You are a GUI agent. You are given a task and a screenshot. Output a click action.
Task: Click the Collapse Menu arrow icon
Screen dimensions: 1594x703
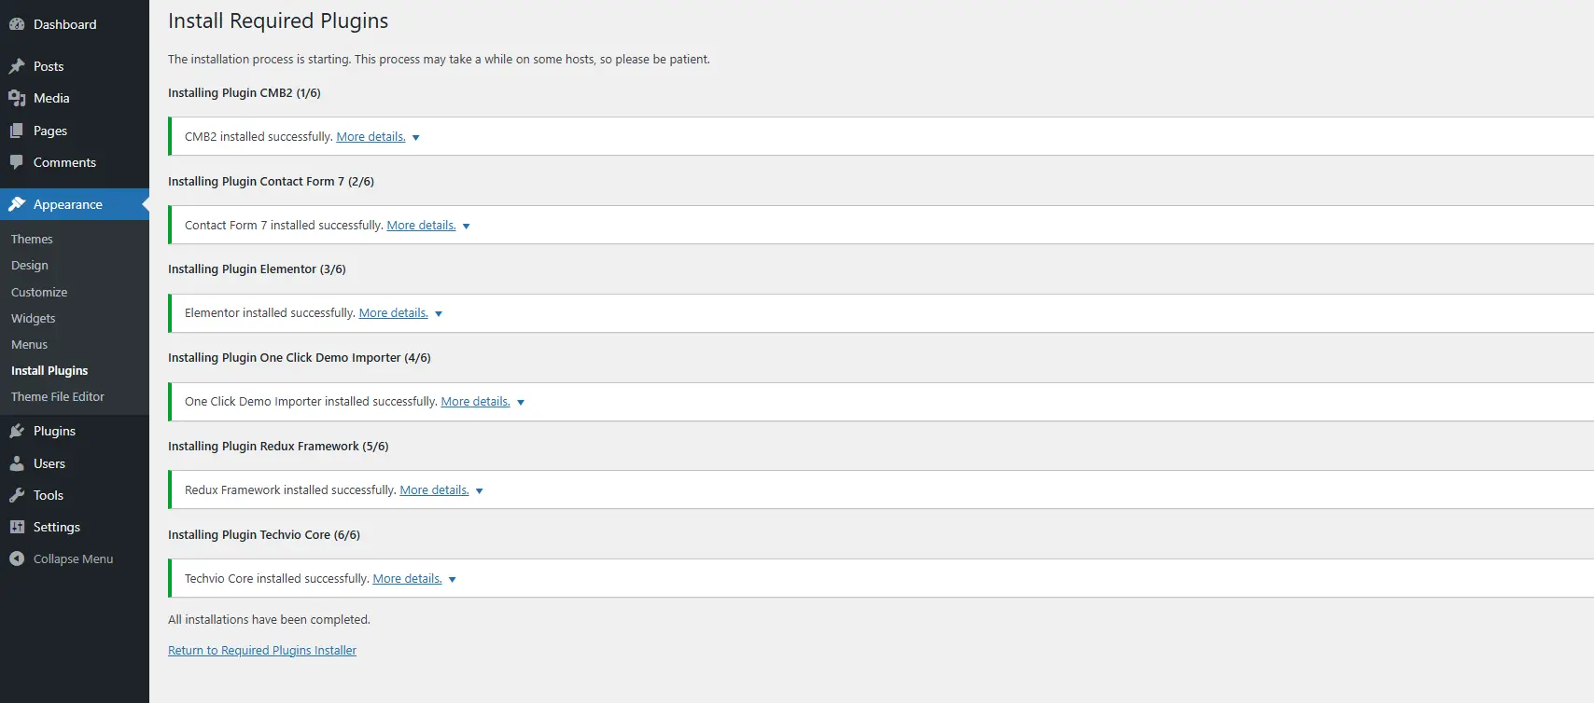coord(17,558)
